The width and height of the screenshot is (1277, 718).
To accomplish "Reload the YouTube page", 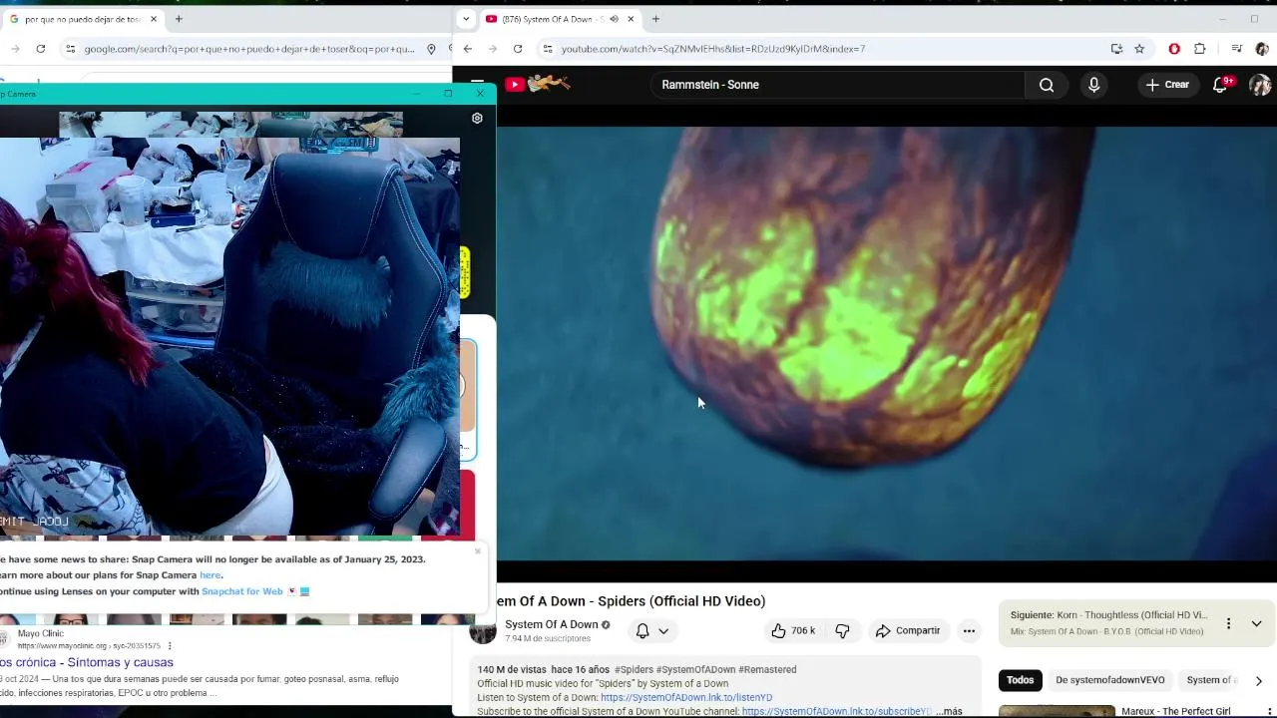I will 518,49.
